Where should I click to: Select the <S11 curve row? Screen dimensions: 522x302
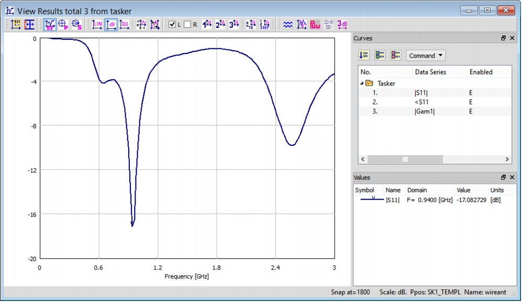pos(435,102)
